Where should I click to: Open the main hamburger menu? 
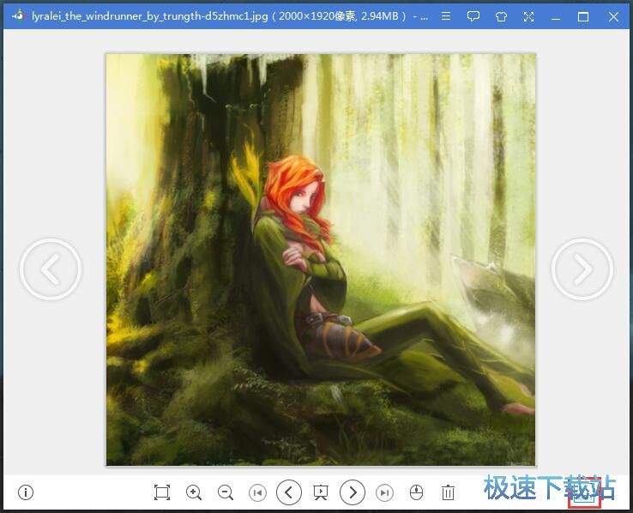tap(446, 16)
